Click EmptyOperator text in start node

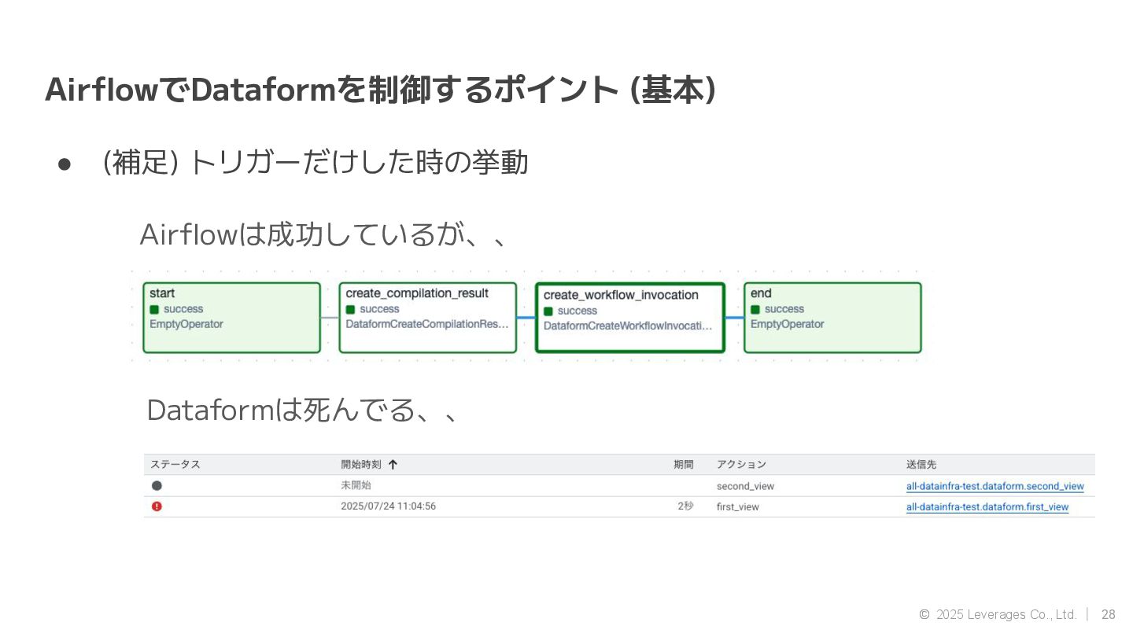pos(186,324)
